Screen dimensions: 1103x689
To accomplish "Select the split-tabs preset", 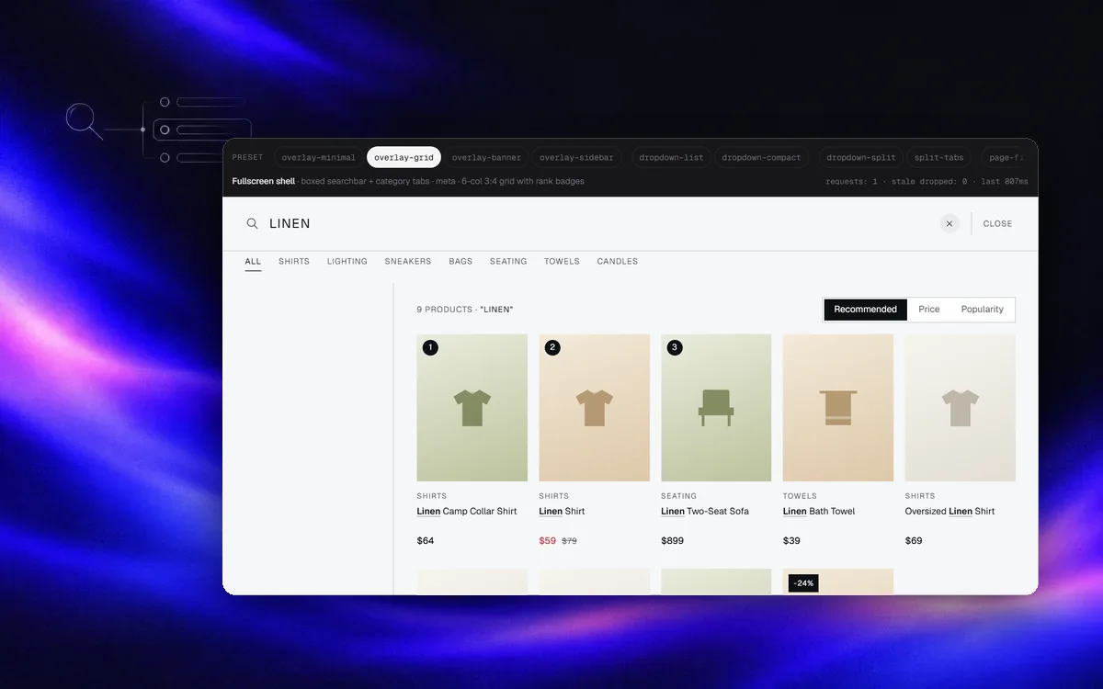I will pyautogui.click(x=938, y=157).
